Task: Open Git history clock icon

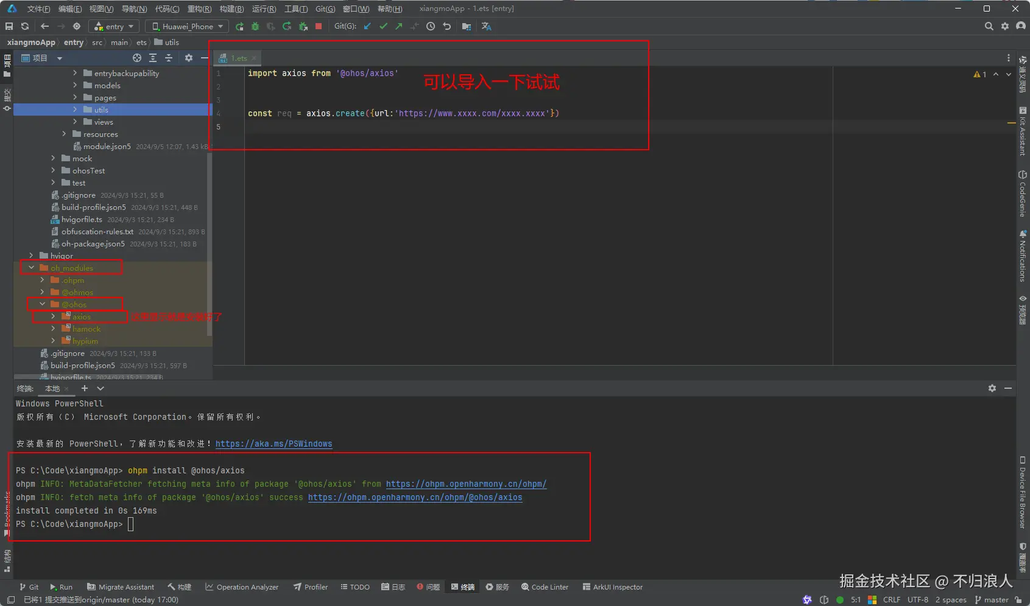Action: (431, 26)
